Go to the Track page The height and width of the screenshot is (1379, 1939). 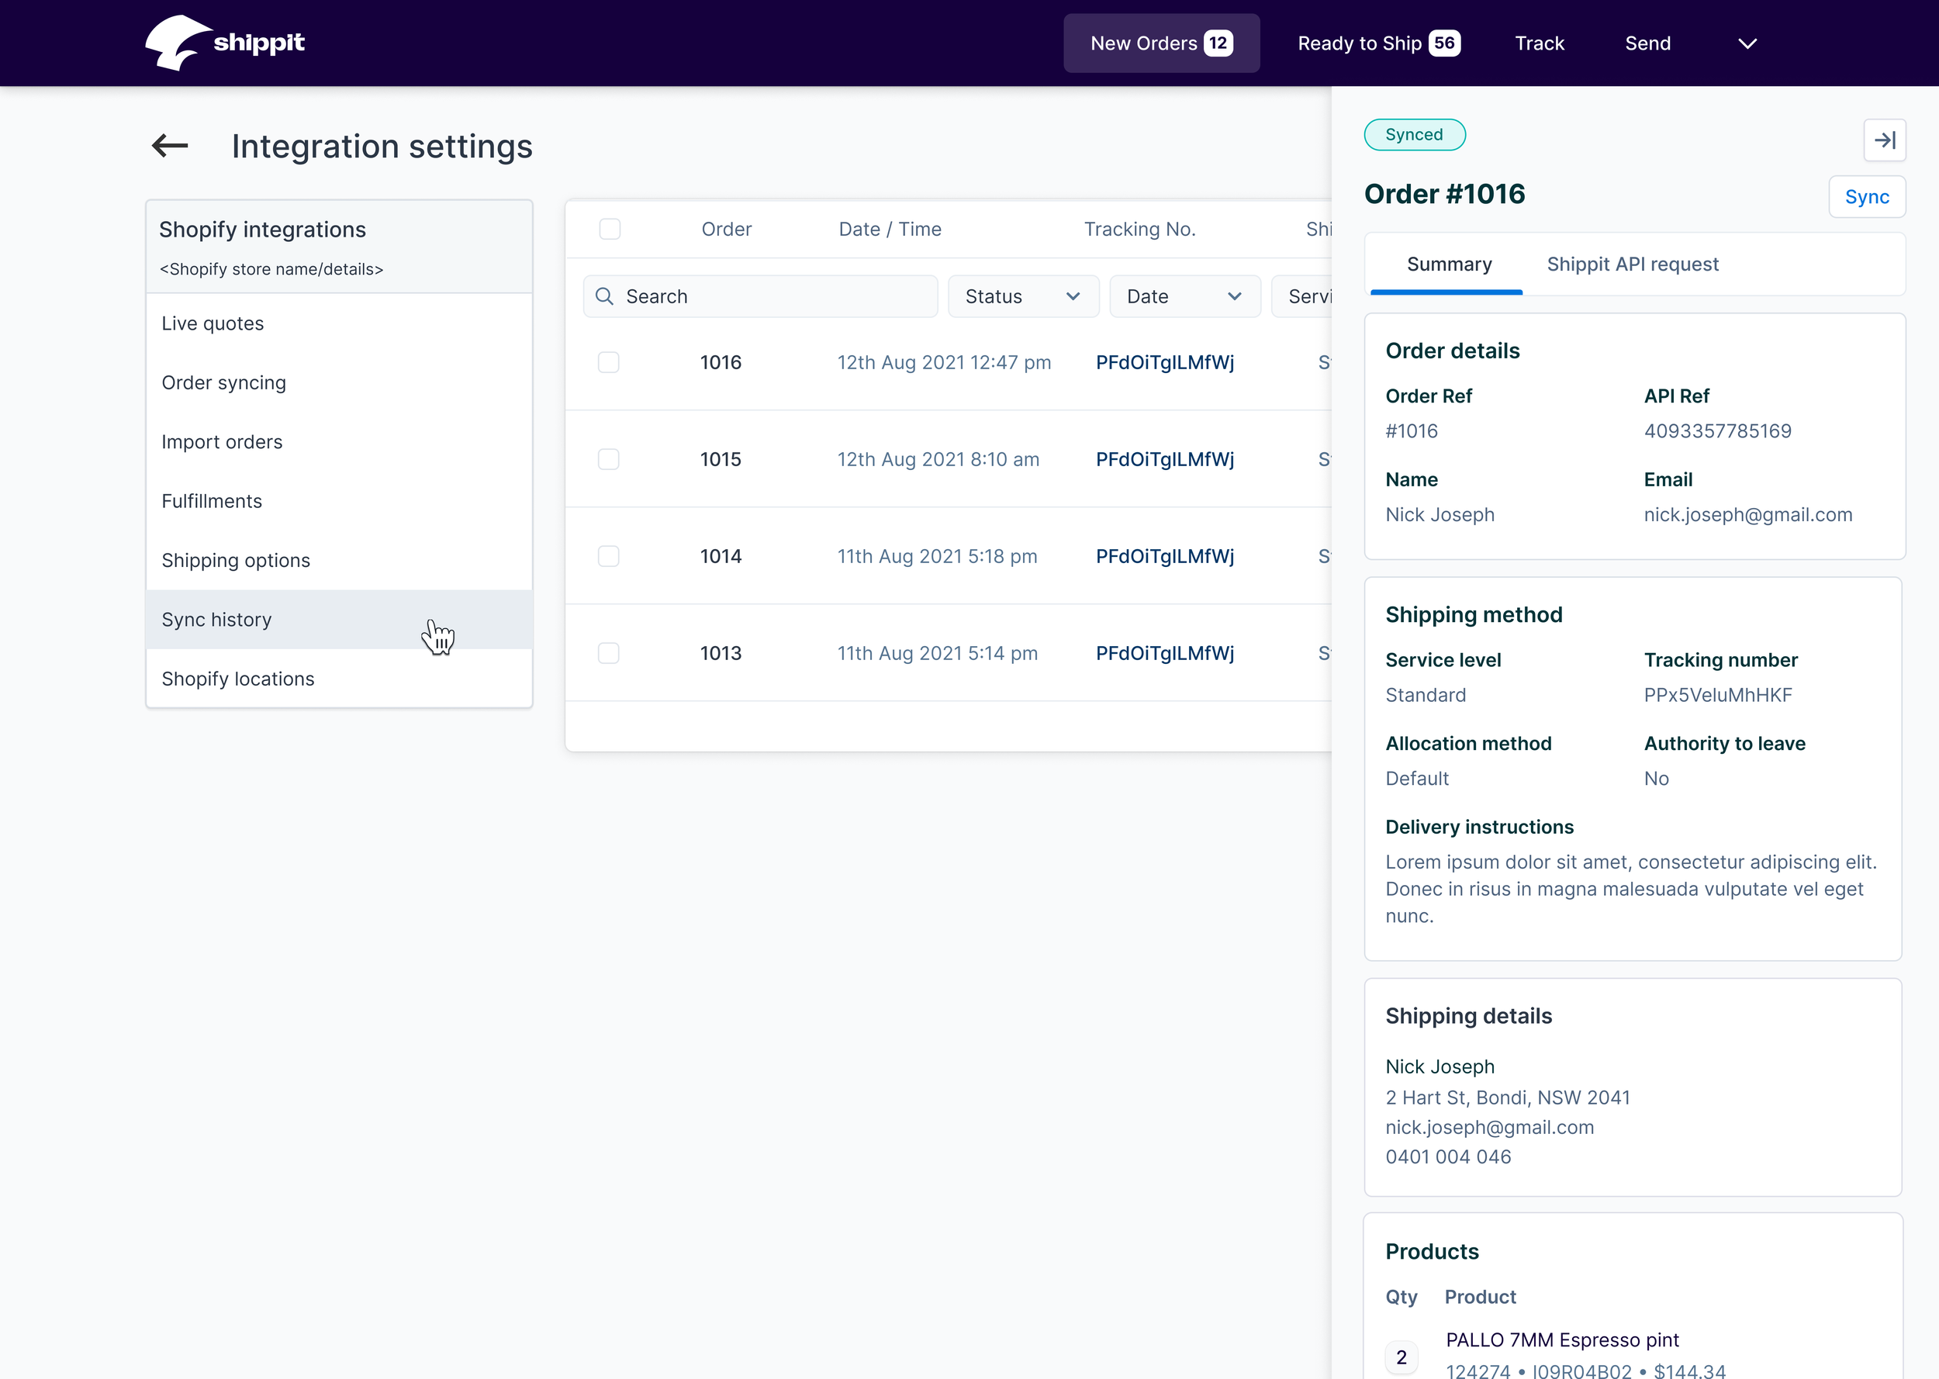[x=1539, y=43]
